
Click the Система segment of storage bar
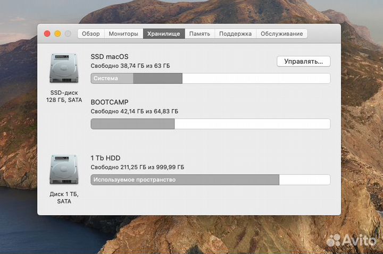(x=112, y=79)
